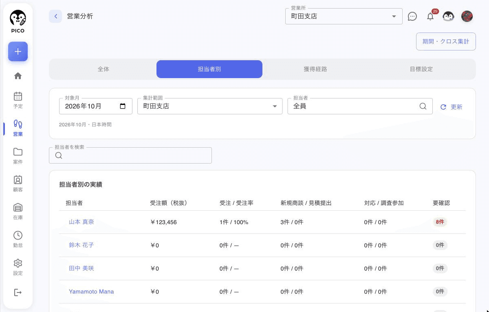Click the 新規商談 / 見積提出 column header
This screenshot has height=312, width=489.
coord(306,203)
